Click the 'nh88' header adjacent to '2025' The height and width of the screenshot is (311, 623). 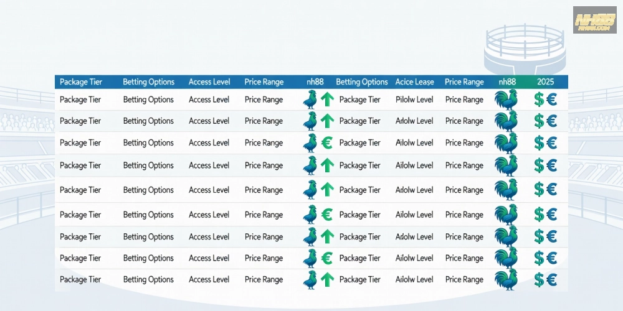coord(507,82)
